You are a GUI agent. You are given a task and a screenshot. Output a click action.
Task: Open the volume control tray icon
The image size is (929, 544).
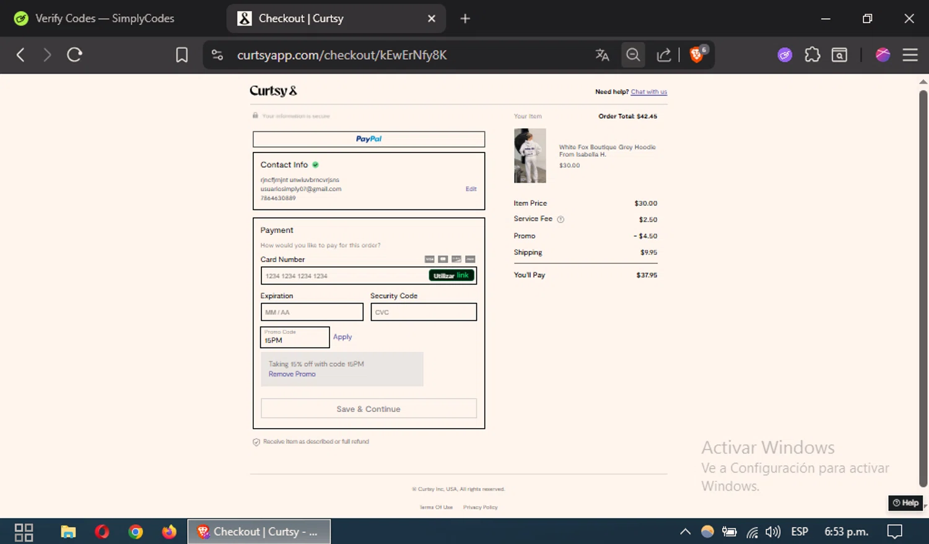pyautogui.click(x=772, y=532)
